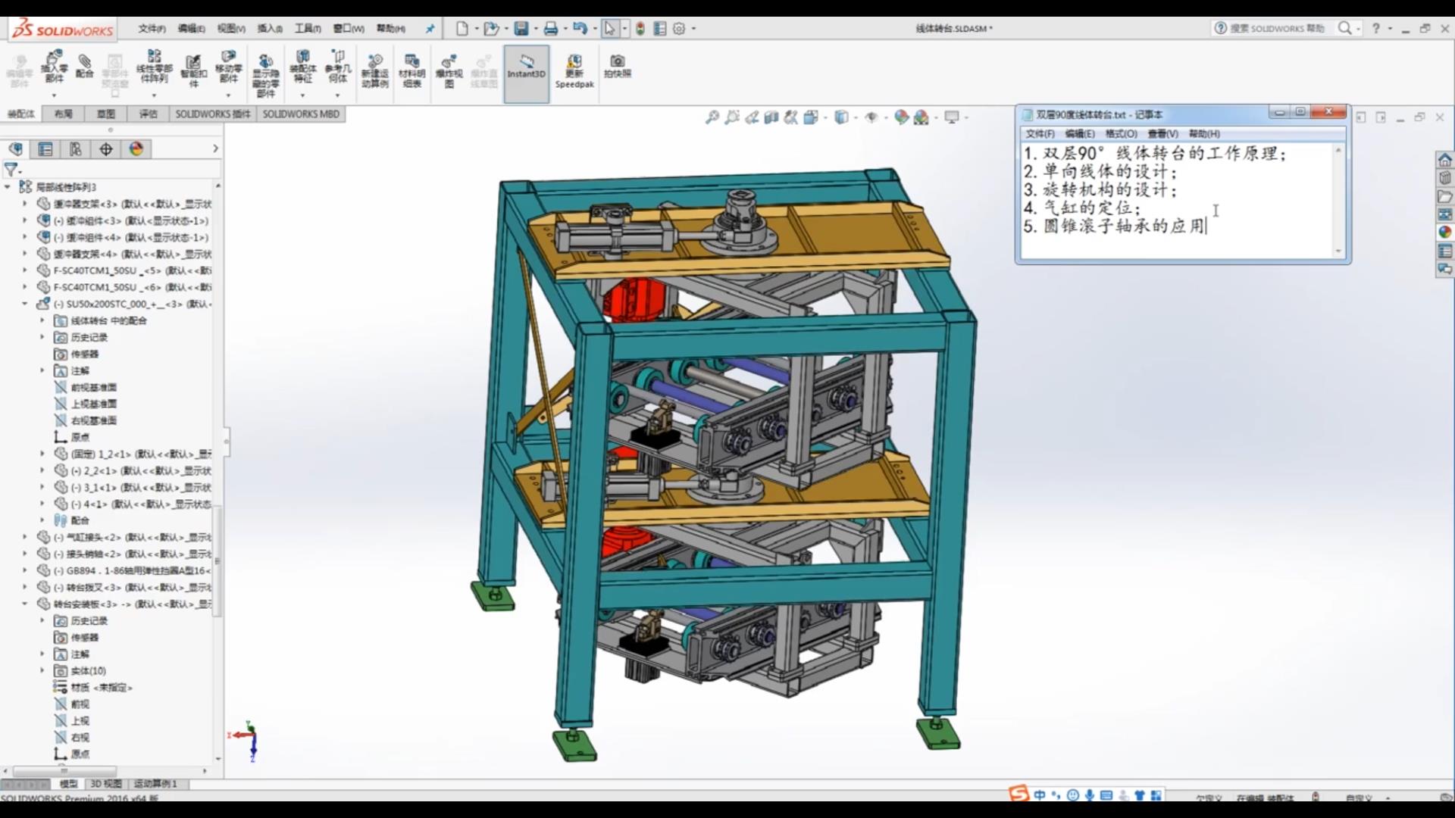Open the SolidWorks Resources home icon in task pane
The height and width of the screenshot is (818, 1455).
click(x=1445, y=160)
